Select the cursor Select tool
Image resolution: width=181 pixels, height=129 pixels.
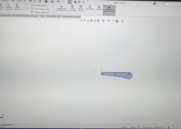pyautogui.click(x=69, y=2)
